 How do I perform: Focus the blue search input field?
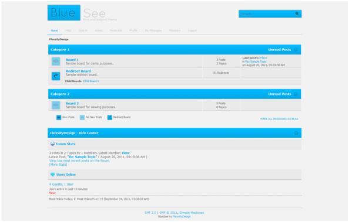pyautogui.click(x=266, y=13)
